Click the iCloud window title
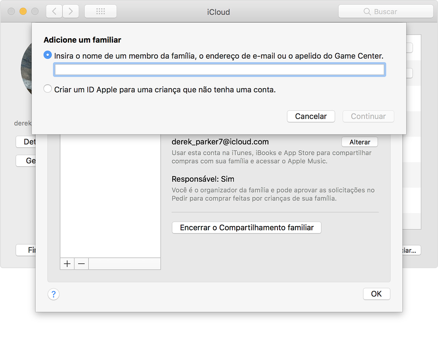The height and width of the screenshot is (340, 438). tap(218, 12)
